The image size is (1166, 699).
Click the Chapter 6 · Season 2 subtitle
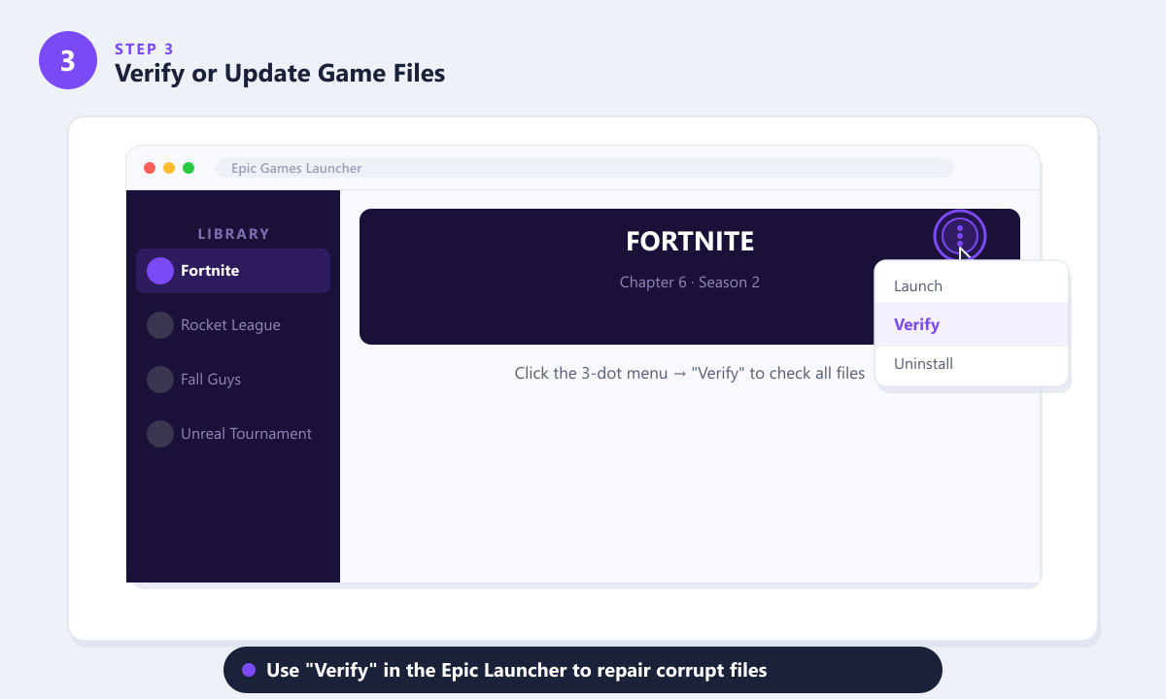[690, 283]
